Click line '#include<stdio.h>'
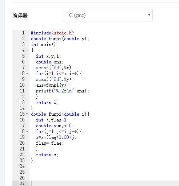The width and height of the screenshot is (179, 186). coord(52,33)
